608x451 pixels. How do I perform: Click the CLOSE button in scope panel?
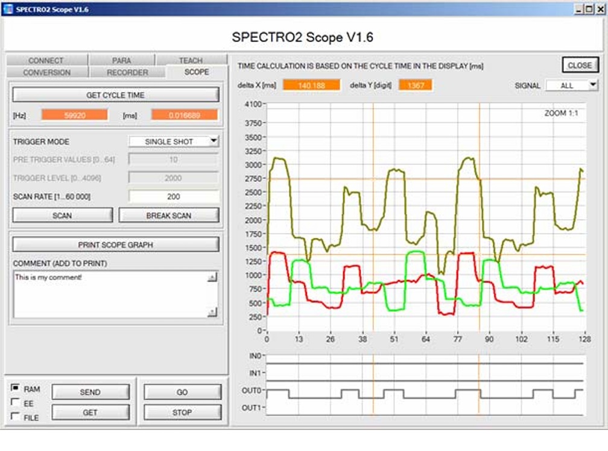coord(580,66)
